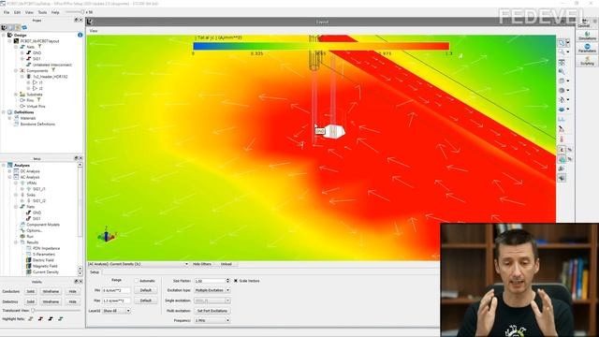Screen dimensions: 599x337
Task: Open the Edit menu
Action: 17,12
